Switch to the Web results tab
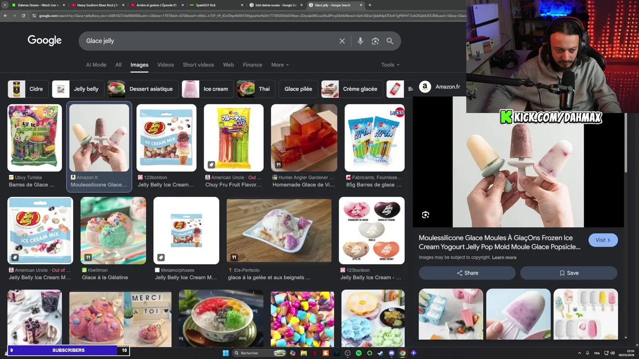639x359 pixels. point(228,65)
